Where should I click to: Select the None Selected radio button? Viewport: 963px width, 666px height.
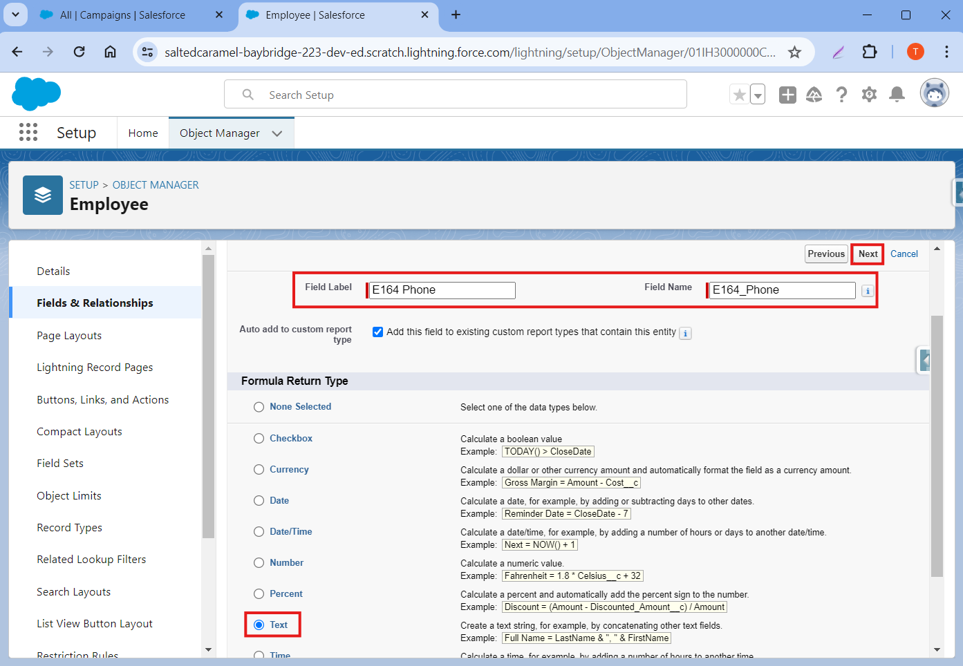tap(259, 407)
